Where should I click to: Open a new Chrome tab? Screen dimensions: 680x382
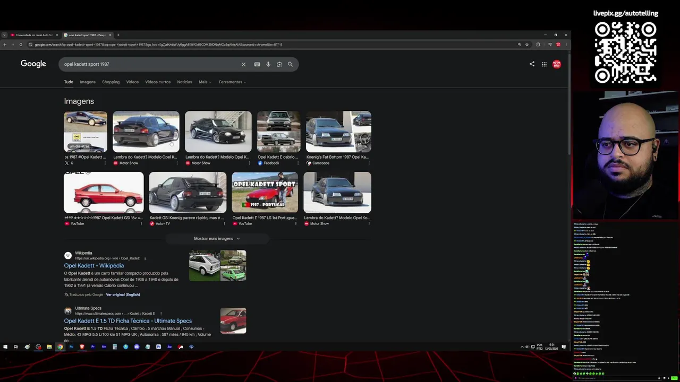pyautogui.click(x=118, y=35)
